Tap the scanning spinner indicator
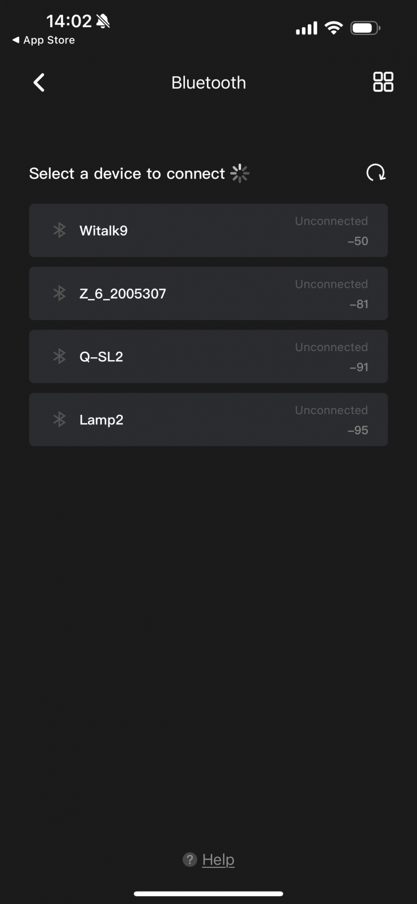The image size is (417, 904). pyautogui.click(x=240, y=174)
